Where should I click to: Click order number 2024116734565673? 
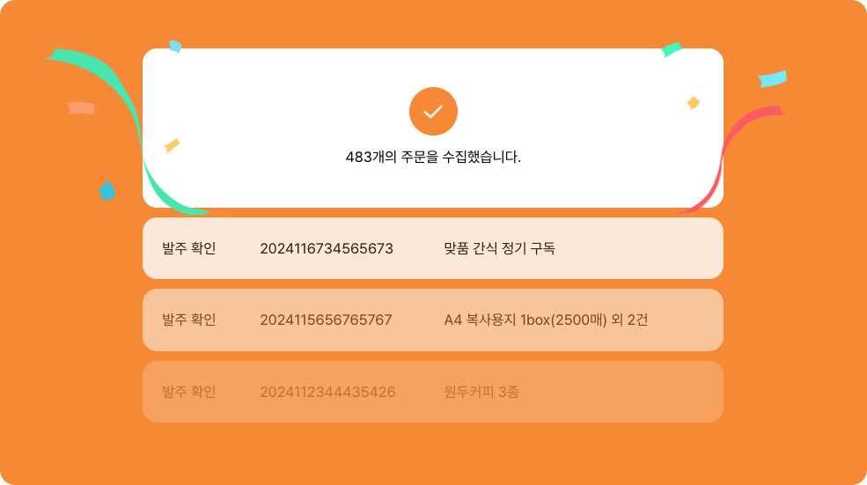tap(327, 248)
